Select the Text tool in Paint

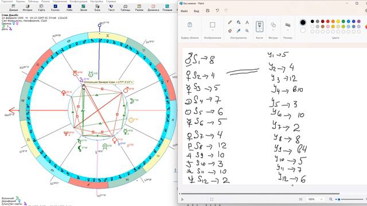point(247,22)
